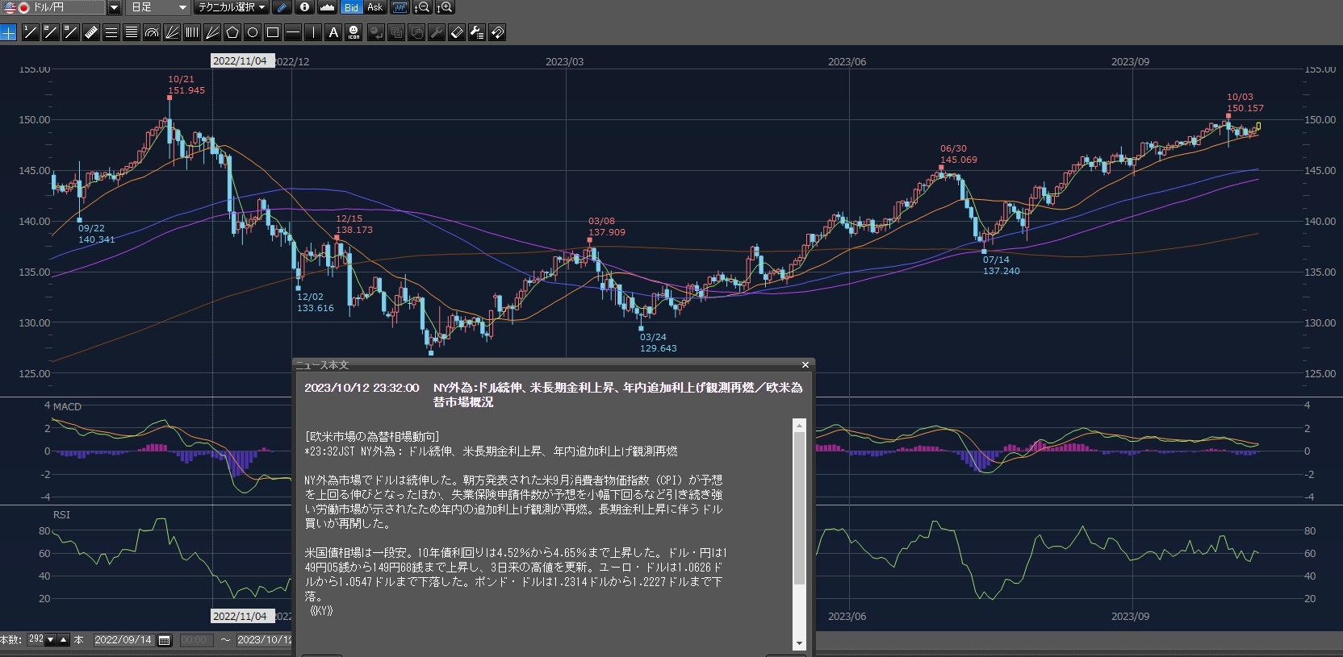The width and height of the screenshot is (1343, 657).
Task: Expand the テクニカル選択 indicator menu
Action: [232, 7]
